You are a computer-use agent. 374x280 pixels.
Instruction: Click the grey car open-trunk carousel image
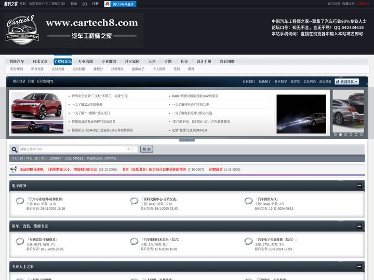click(348, 111)
